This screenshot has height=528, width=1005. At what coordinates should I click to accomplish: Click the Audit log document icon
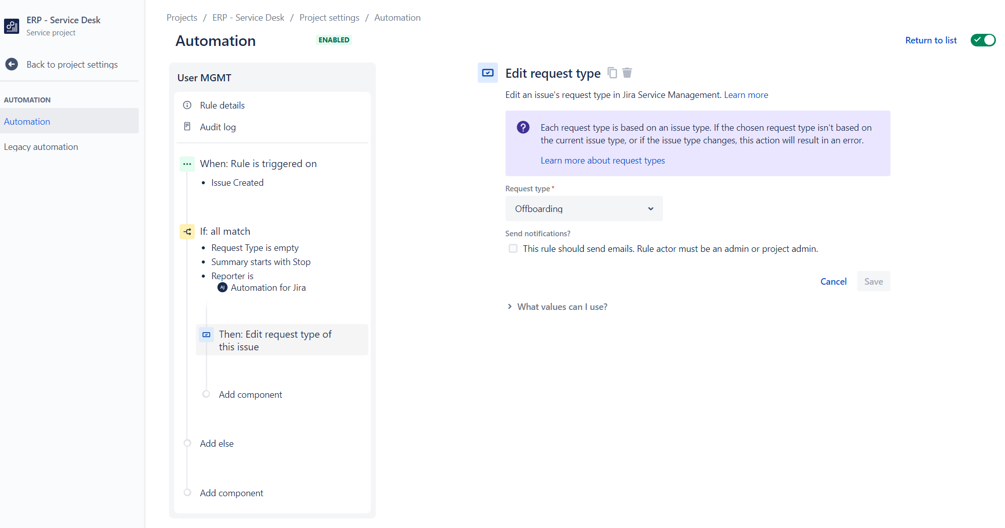pos(187,127)
